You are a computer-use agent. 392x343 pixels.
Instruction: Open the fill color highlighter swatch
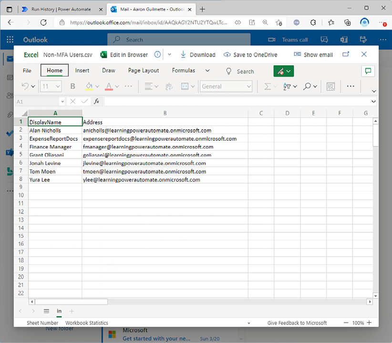point(89,86)
